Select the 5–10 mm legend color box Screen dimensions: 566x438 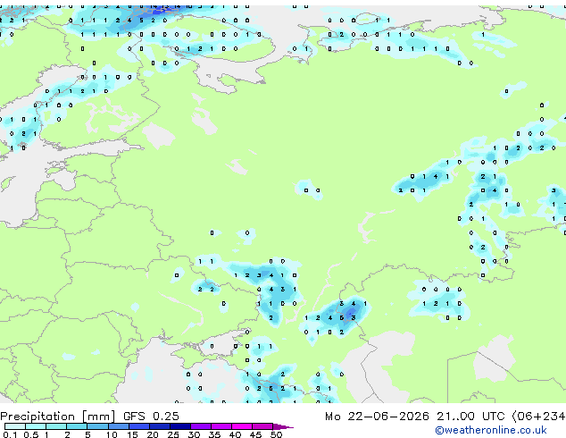click(97, 426)
